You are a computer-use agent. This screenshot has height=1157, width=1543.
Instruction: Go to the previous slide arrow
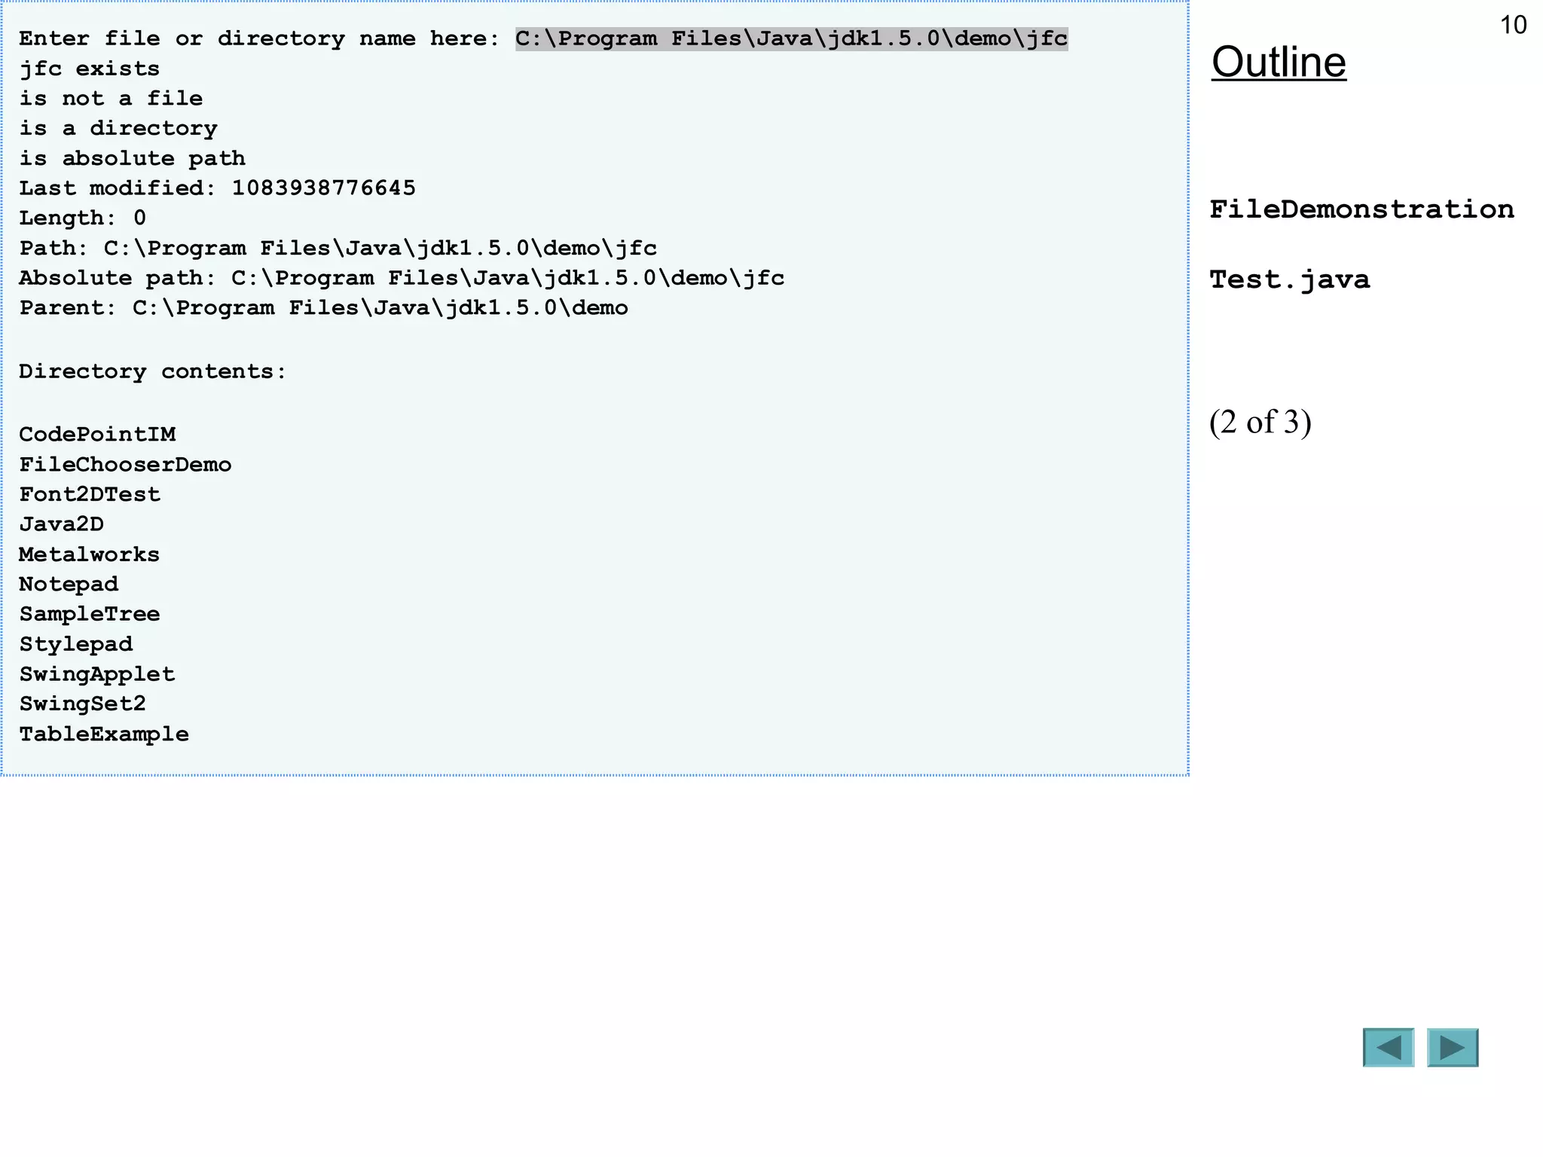click(1389, 1047)
